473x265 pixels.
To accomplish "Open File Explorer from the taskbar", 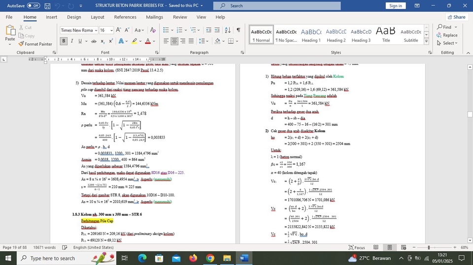I will 227,258.
